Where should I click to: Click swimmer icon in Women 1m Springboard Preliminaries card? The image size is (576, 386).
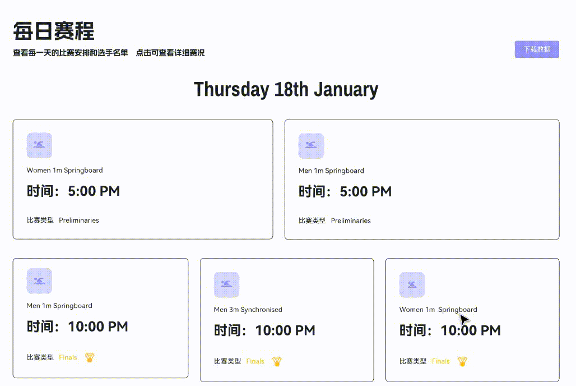(39, 145)
